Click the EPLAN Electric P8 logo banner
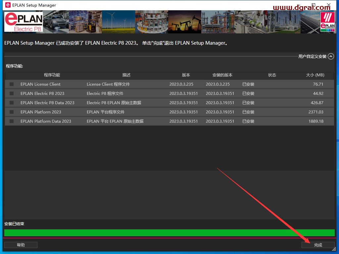The height and width of the screenshot is (254, 339). [x=24, y=22]
